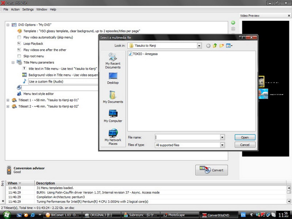Select the yellow-bordered thumbnail in Video Preview
The width and height of the screenshot is (292, 219).
point(261,81)
